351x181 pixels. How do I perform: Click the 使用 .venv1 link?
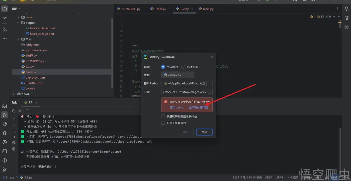(x=177, y=108)
